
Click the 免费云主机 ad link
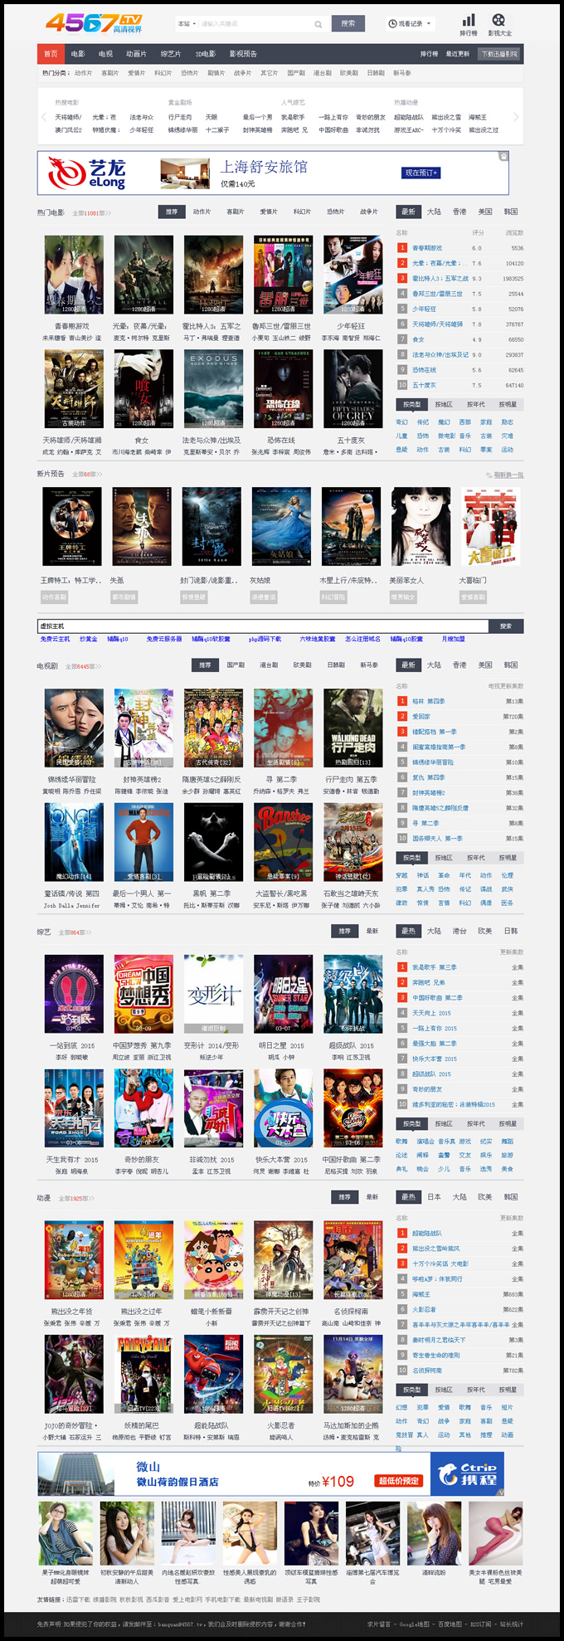coord(56,639)
